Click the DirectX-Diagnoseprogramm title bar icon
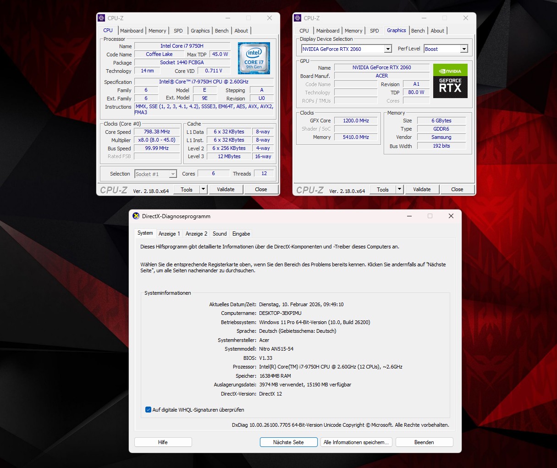Image resolution: width=557 pixels, height=468 pixels. click(136, 216)
